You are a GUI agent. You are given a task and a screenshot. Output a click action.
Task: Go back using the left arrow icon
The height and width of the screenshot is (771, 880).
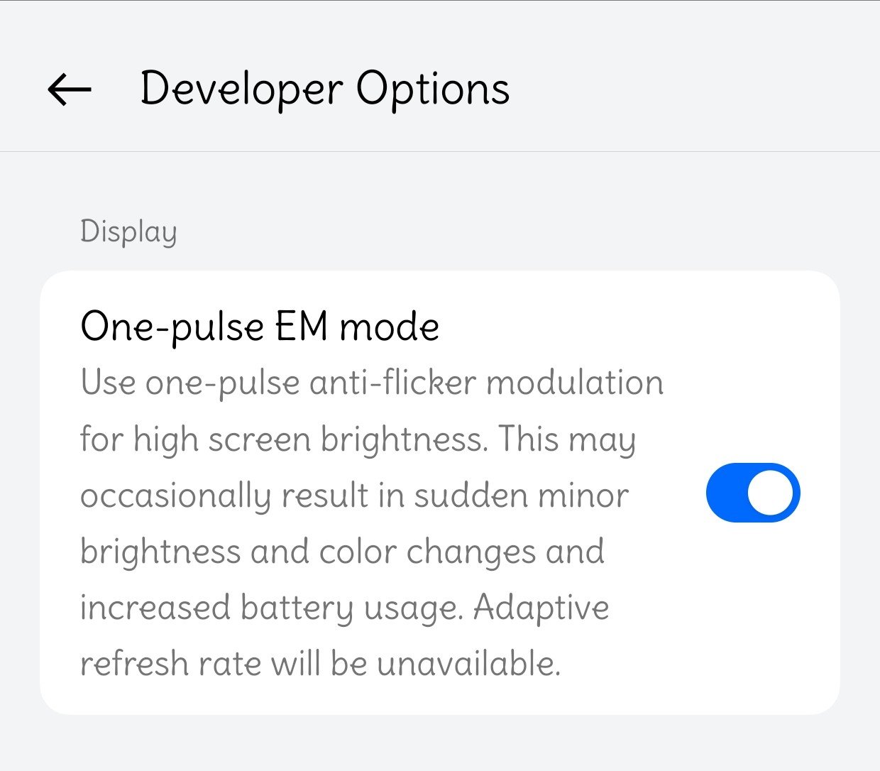(70, 89)
